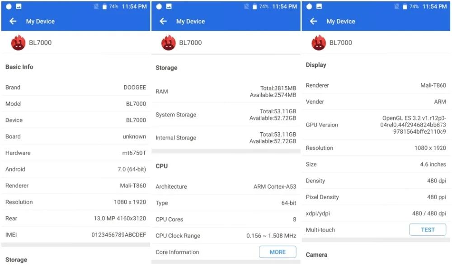Tap the battery icon in left screen status bar

[x=104, y=6]
